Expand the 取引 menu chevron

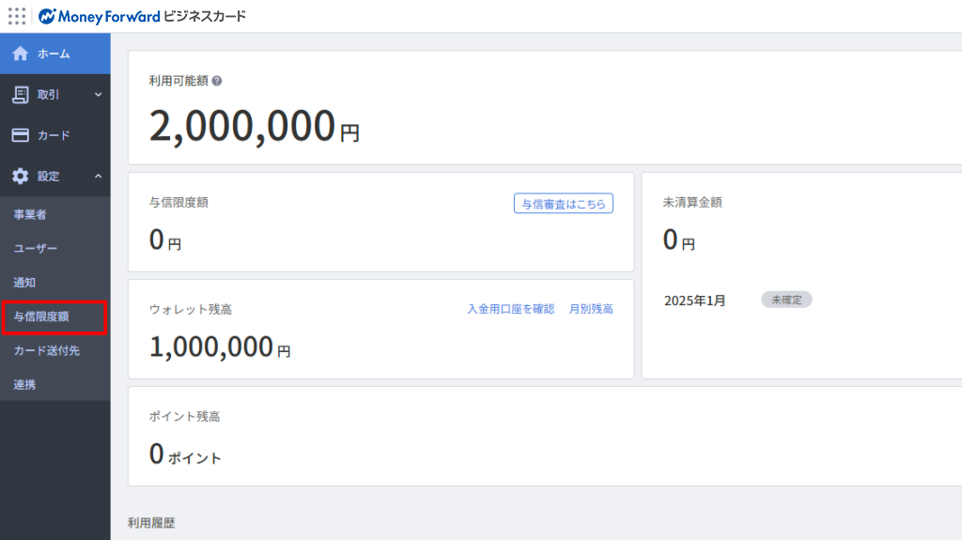click(98, 94)
